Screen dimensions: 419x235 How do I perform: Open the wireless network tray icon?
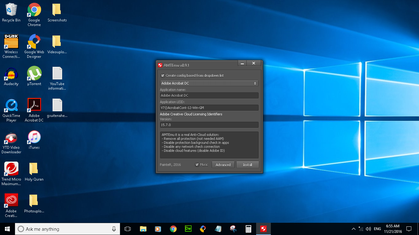361,229
